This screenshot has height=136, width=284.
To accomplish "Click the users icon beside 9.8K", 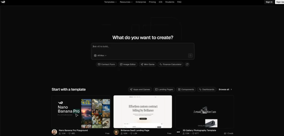I will pos(122,134).
